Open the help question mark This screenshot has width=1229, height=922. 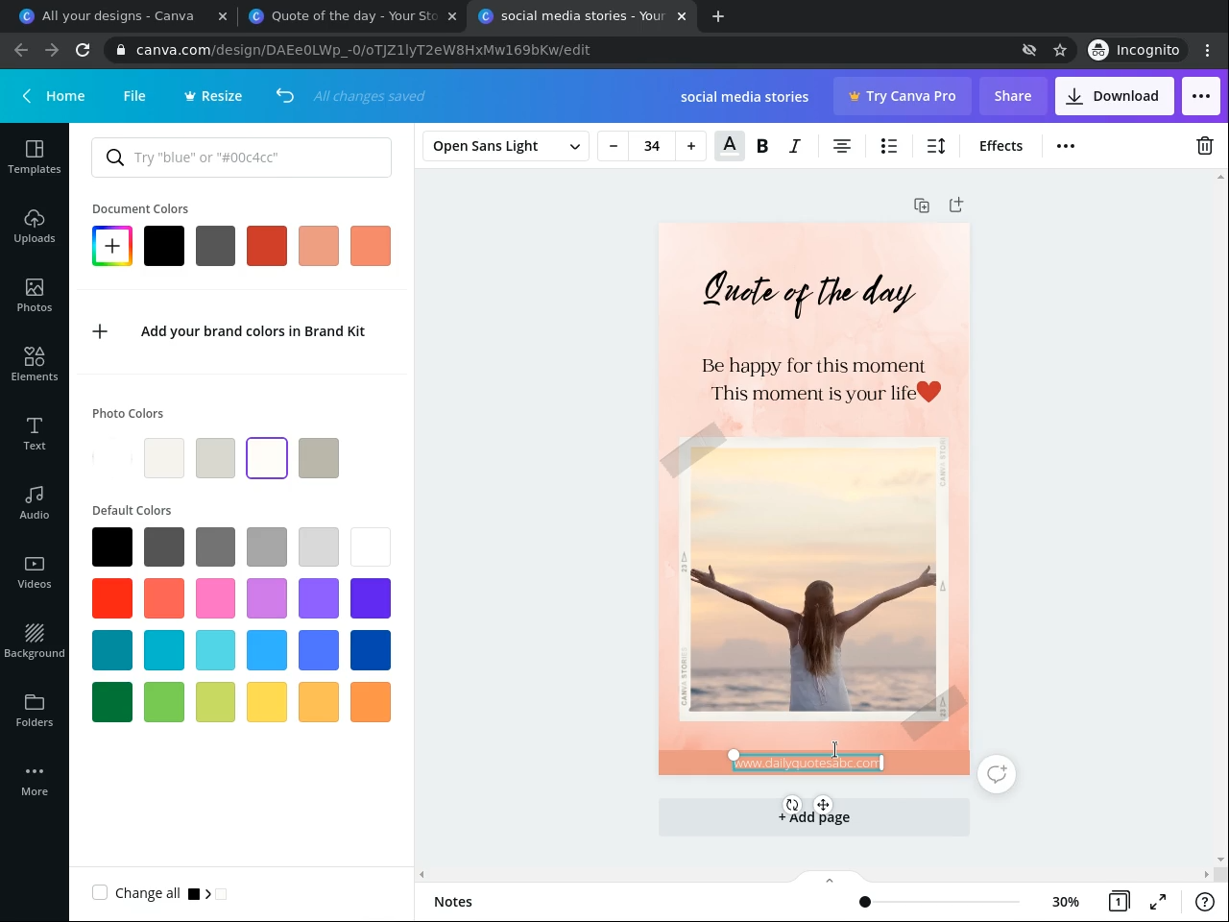(1205, 902)
